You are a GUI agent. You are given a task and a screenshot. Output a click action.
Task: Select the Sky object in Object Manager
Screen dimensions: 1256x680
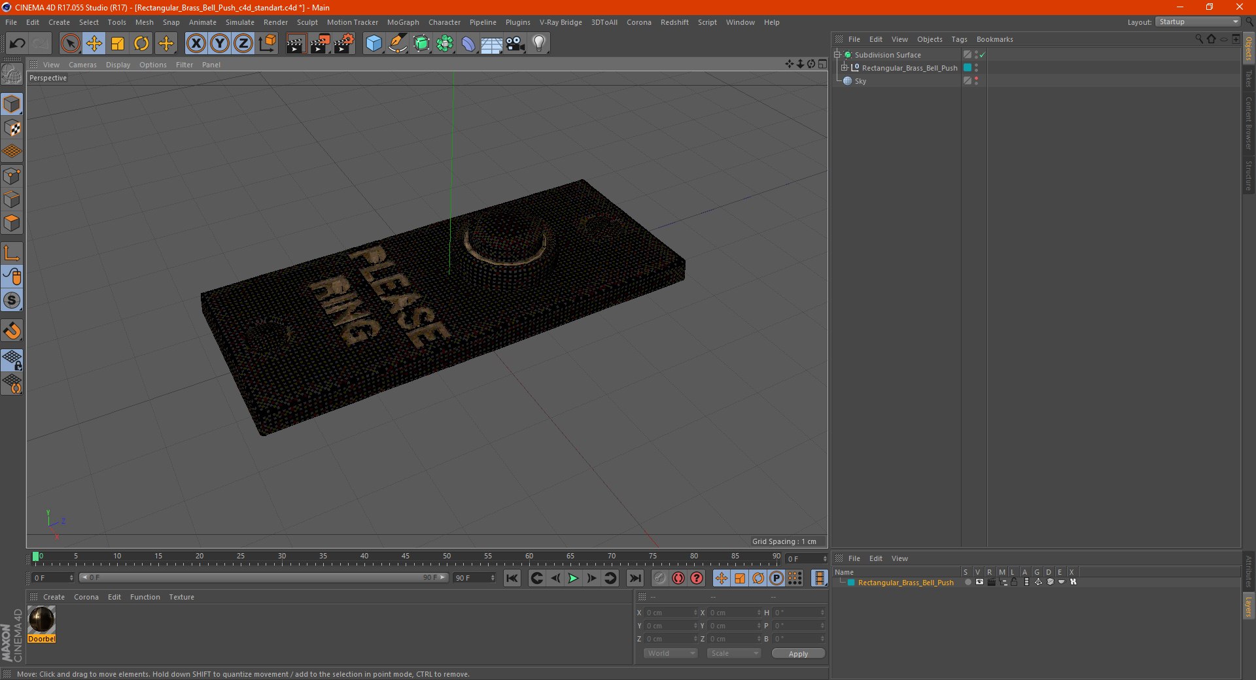click(860, 81)
